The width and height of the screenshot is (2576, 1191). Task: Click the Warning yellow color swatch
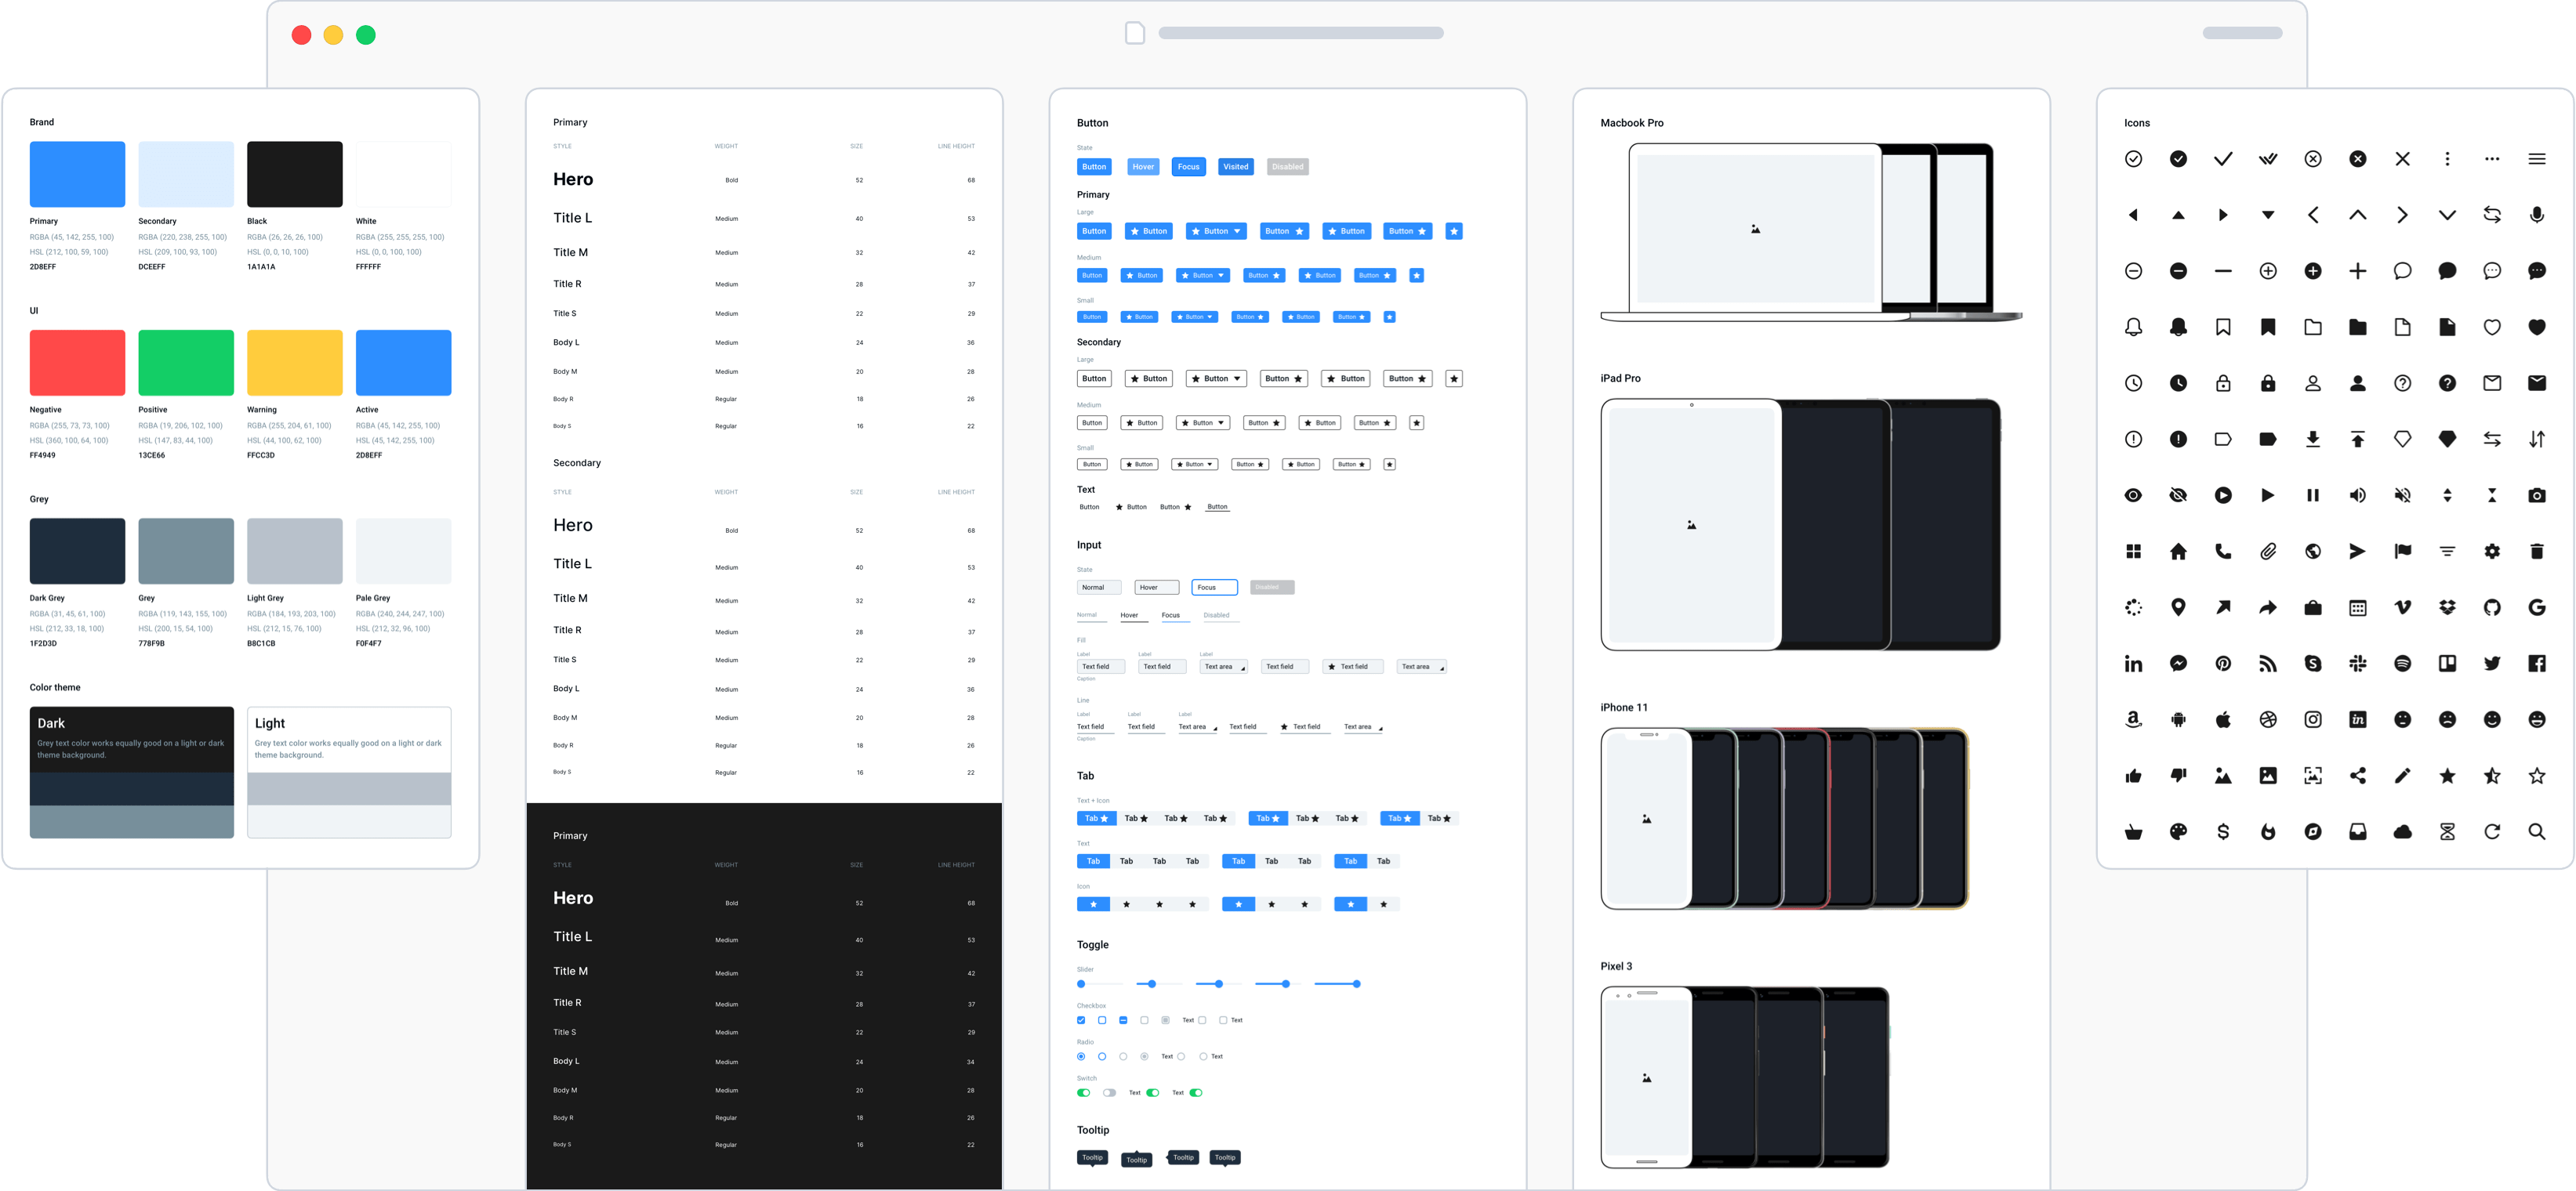click(x=294, y=362)
